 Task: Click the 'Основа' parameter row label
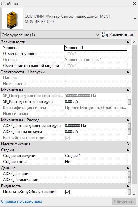(x=10, y=60)
